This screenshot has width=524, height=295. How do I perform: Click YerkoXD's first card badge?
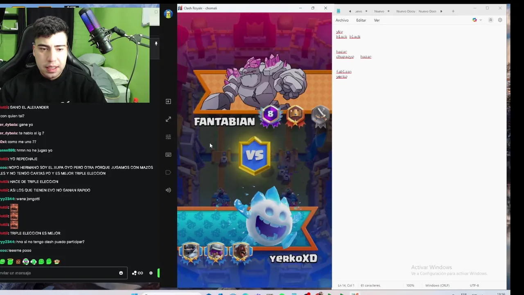click(190, 253)
